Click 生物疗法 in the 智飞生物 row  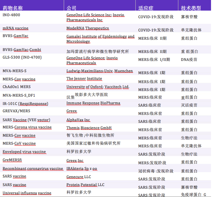pos(189,138)
